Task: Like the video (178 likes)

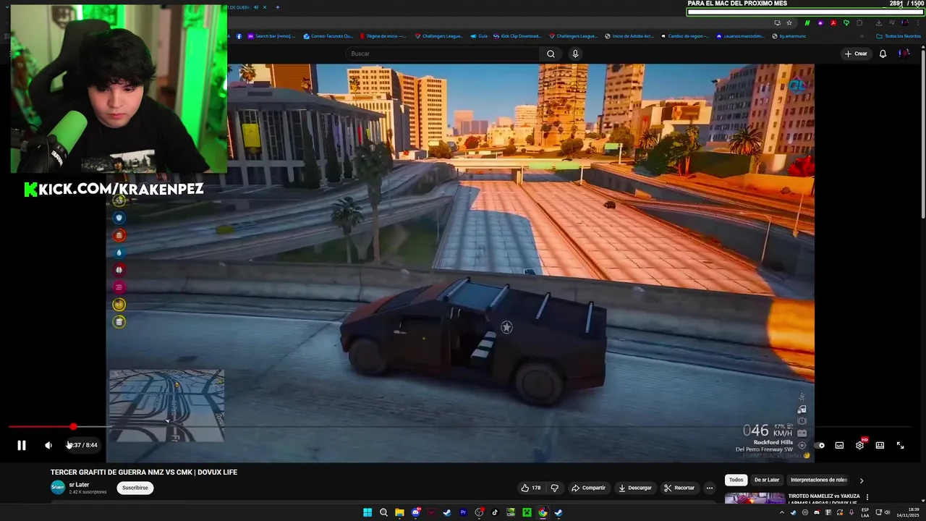Action: (x=531, y=488)
